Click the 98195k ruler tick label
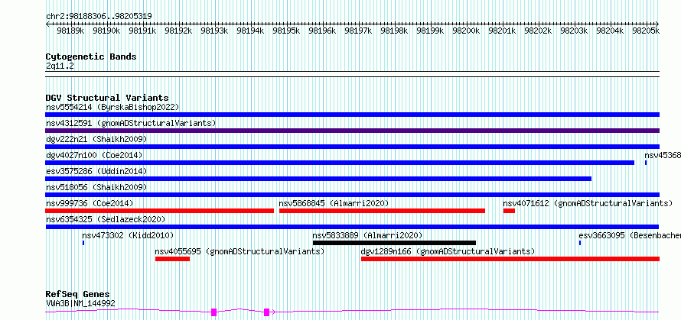The height and width of the screenshot is (320, 681). click(x=287, y=31)
